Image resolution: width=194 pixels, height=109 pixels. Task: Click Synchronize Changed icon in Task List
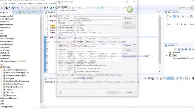tap(191, 16)
